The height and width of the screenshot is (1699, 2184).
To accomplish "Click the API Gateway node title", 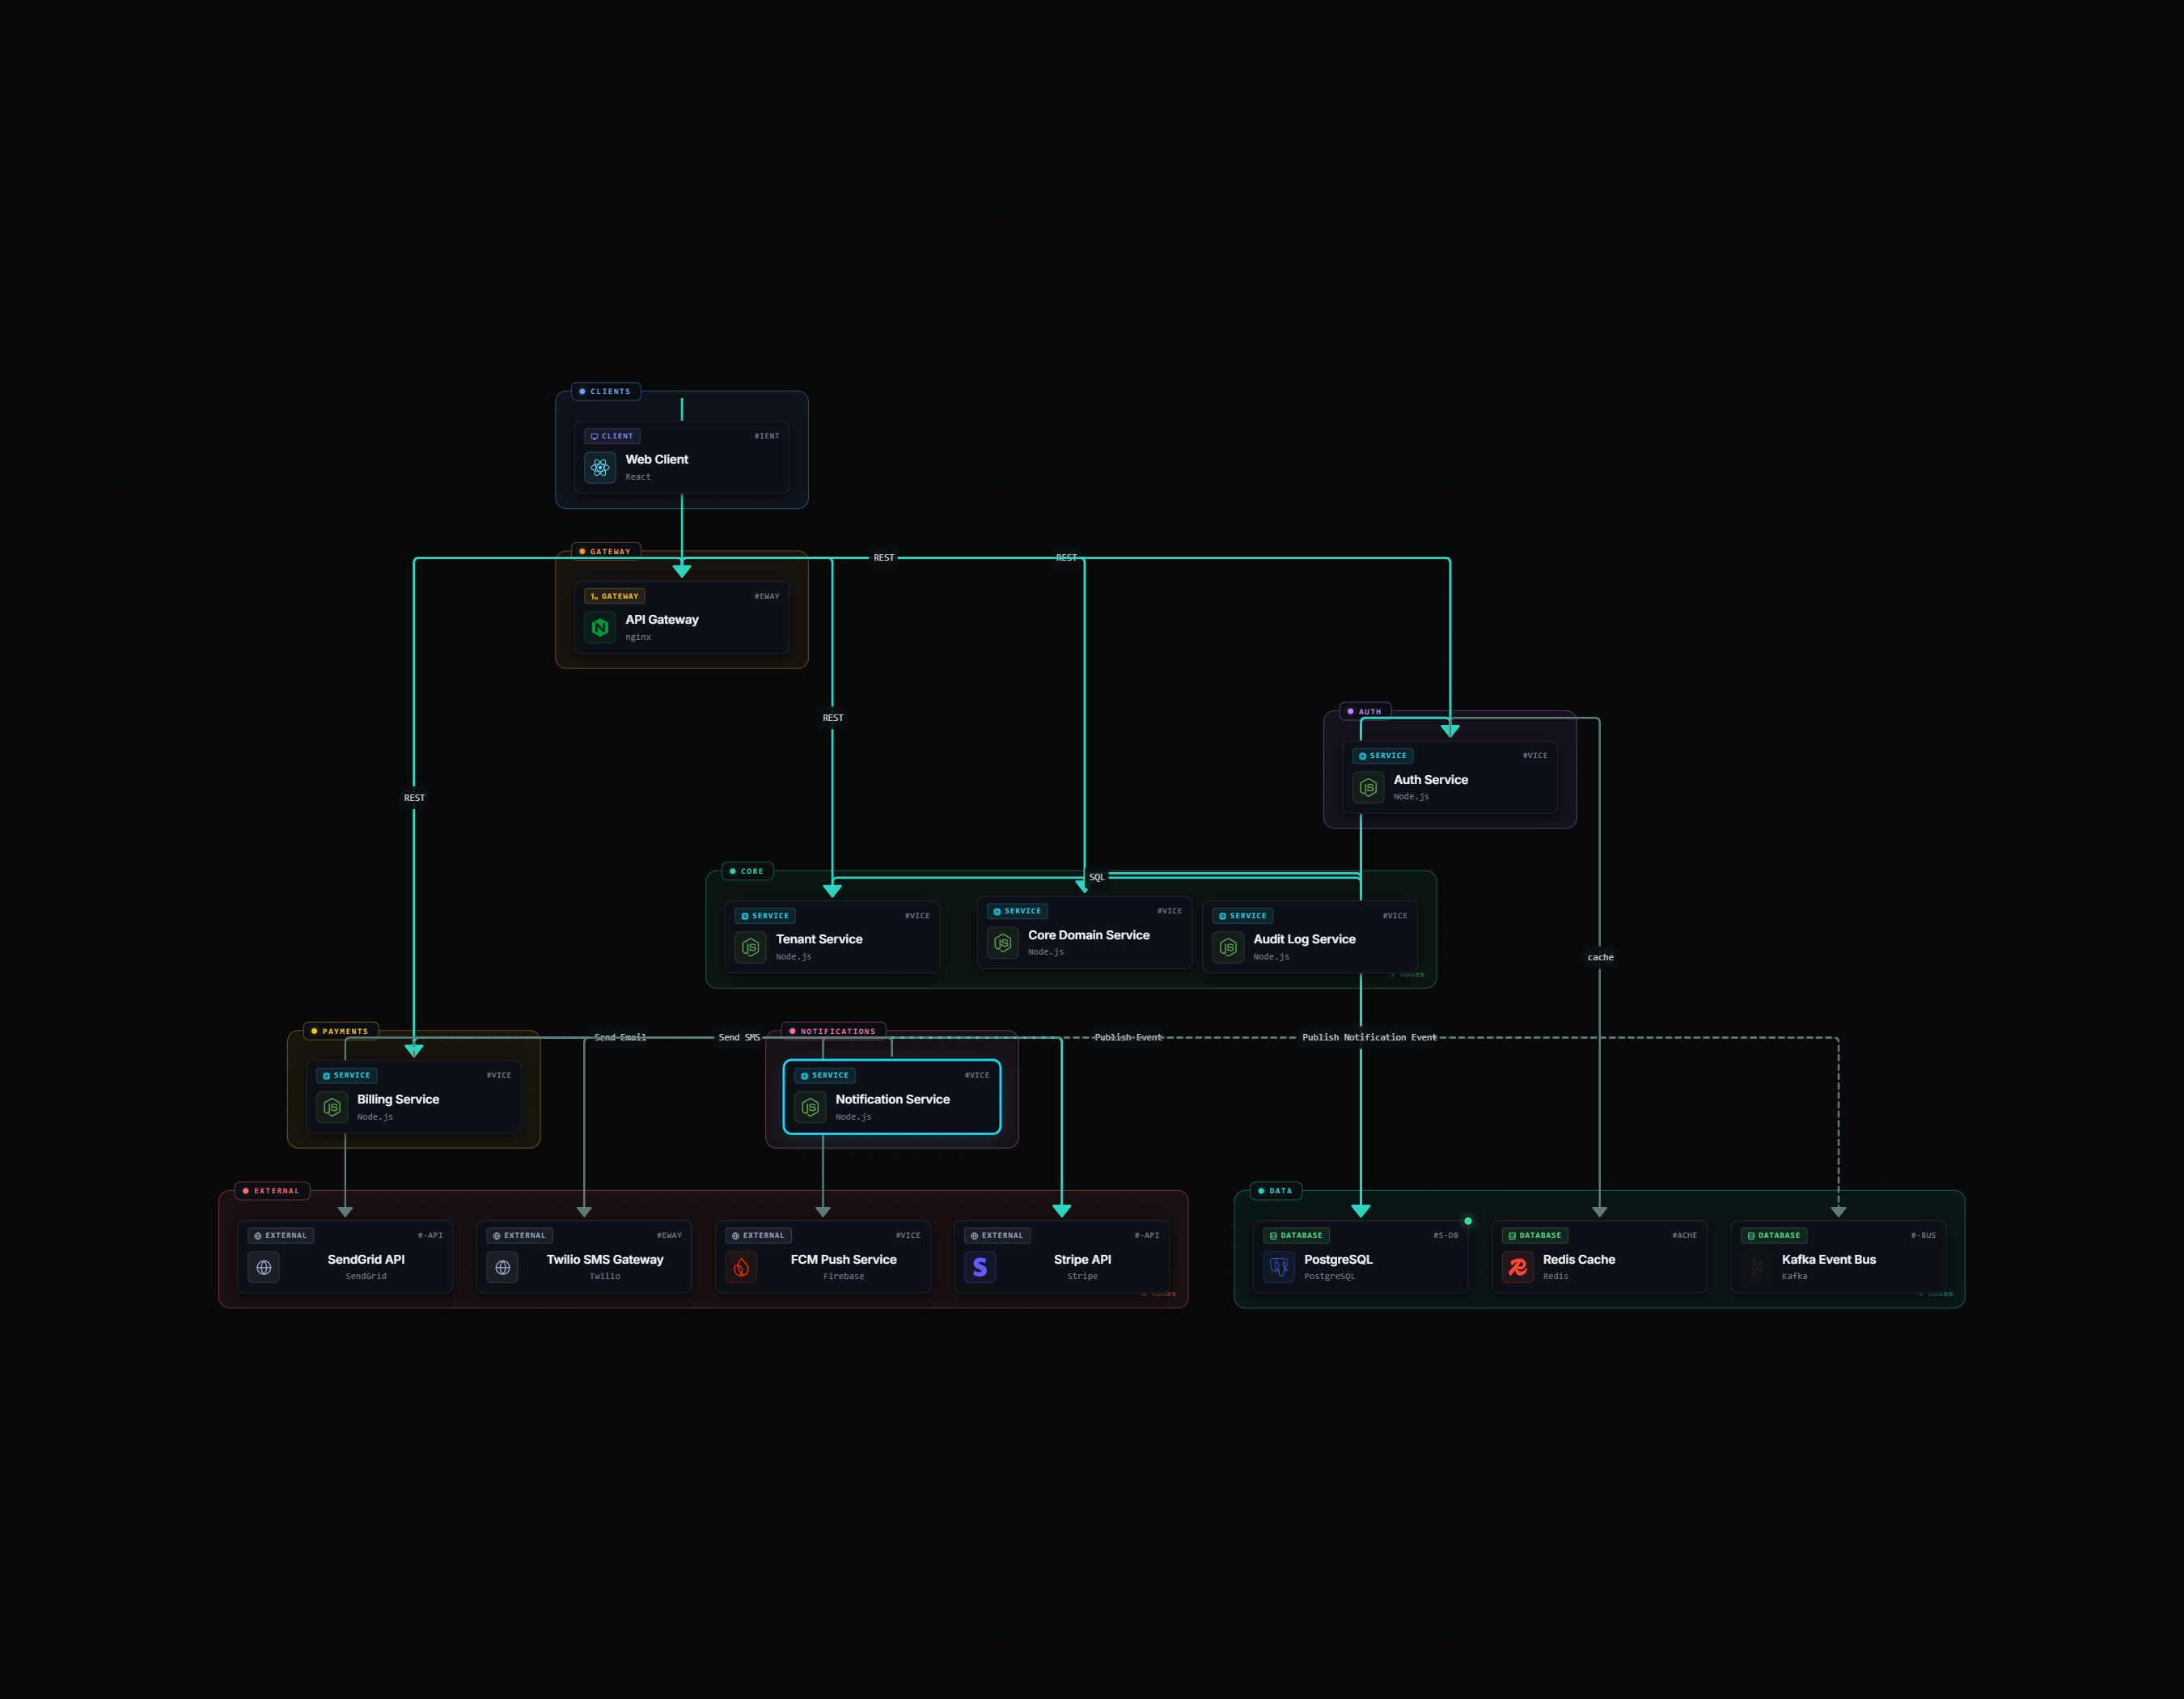I will click(x=662, y=619).
